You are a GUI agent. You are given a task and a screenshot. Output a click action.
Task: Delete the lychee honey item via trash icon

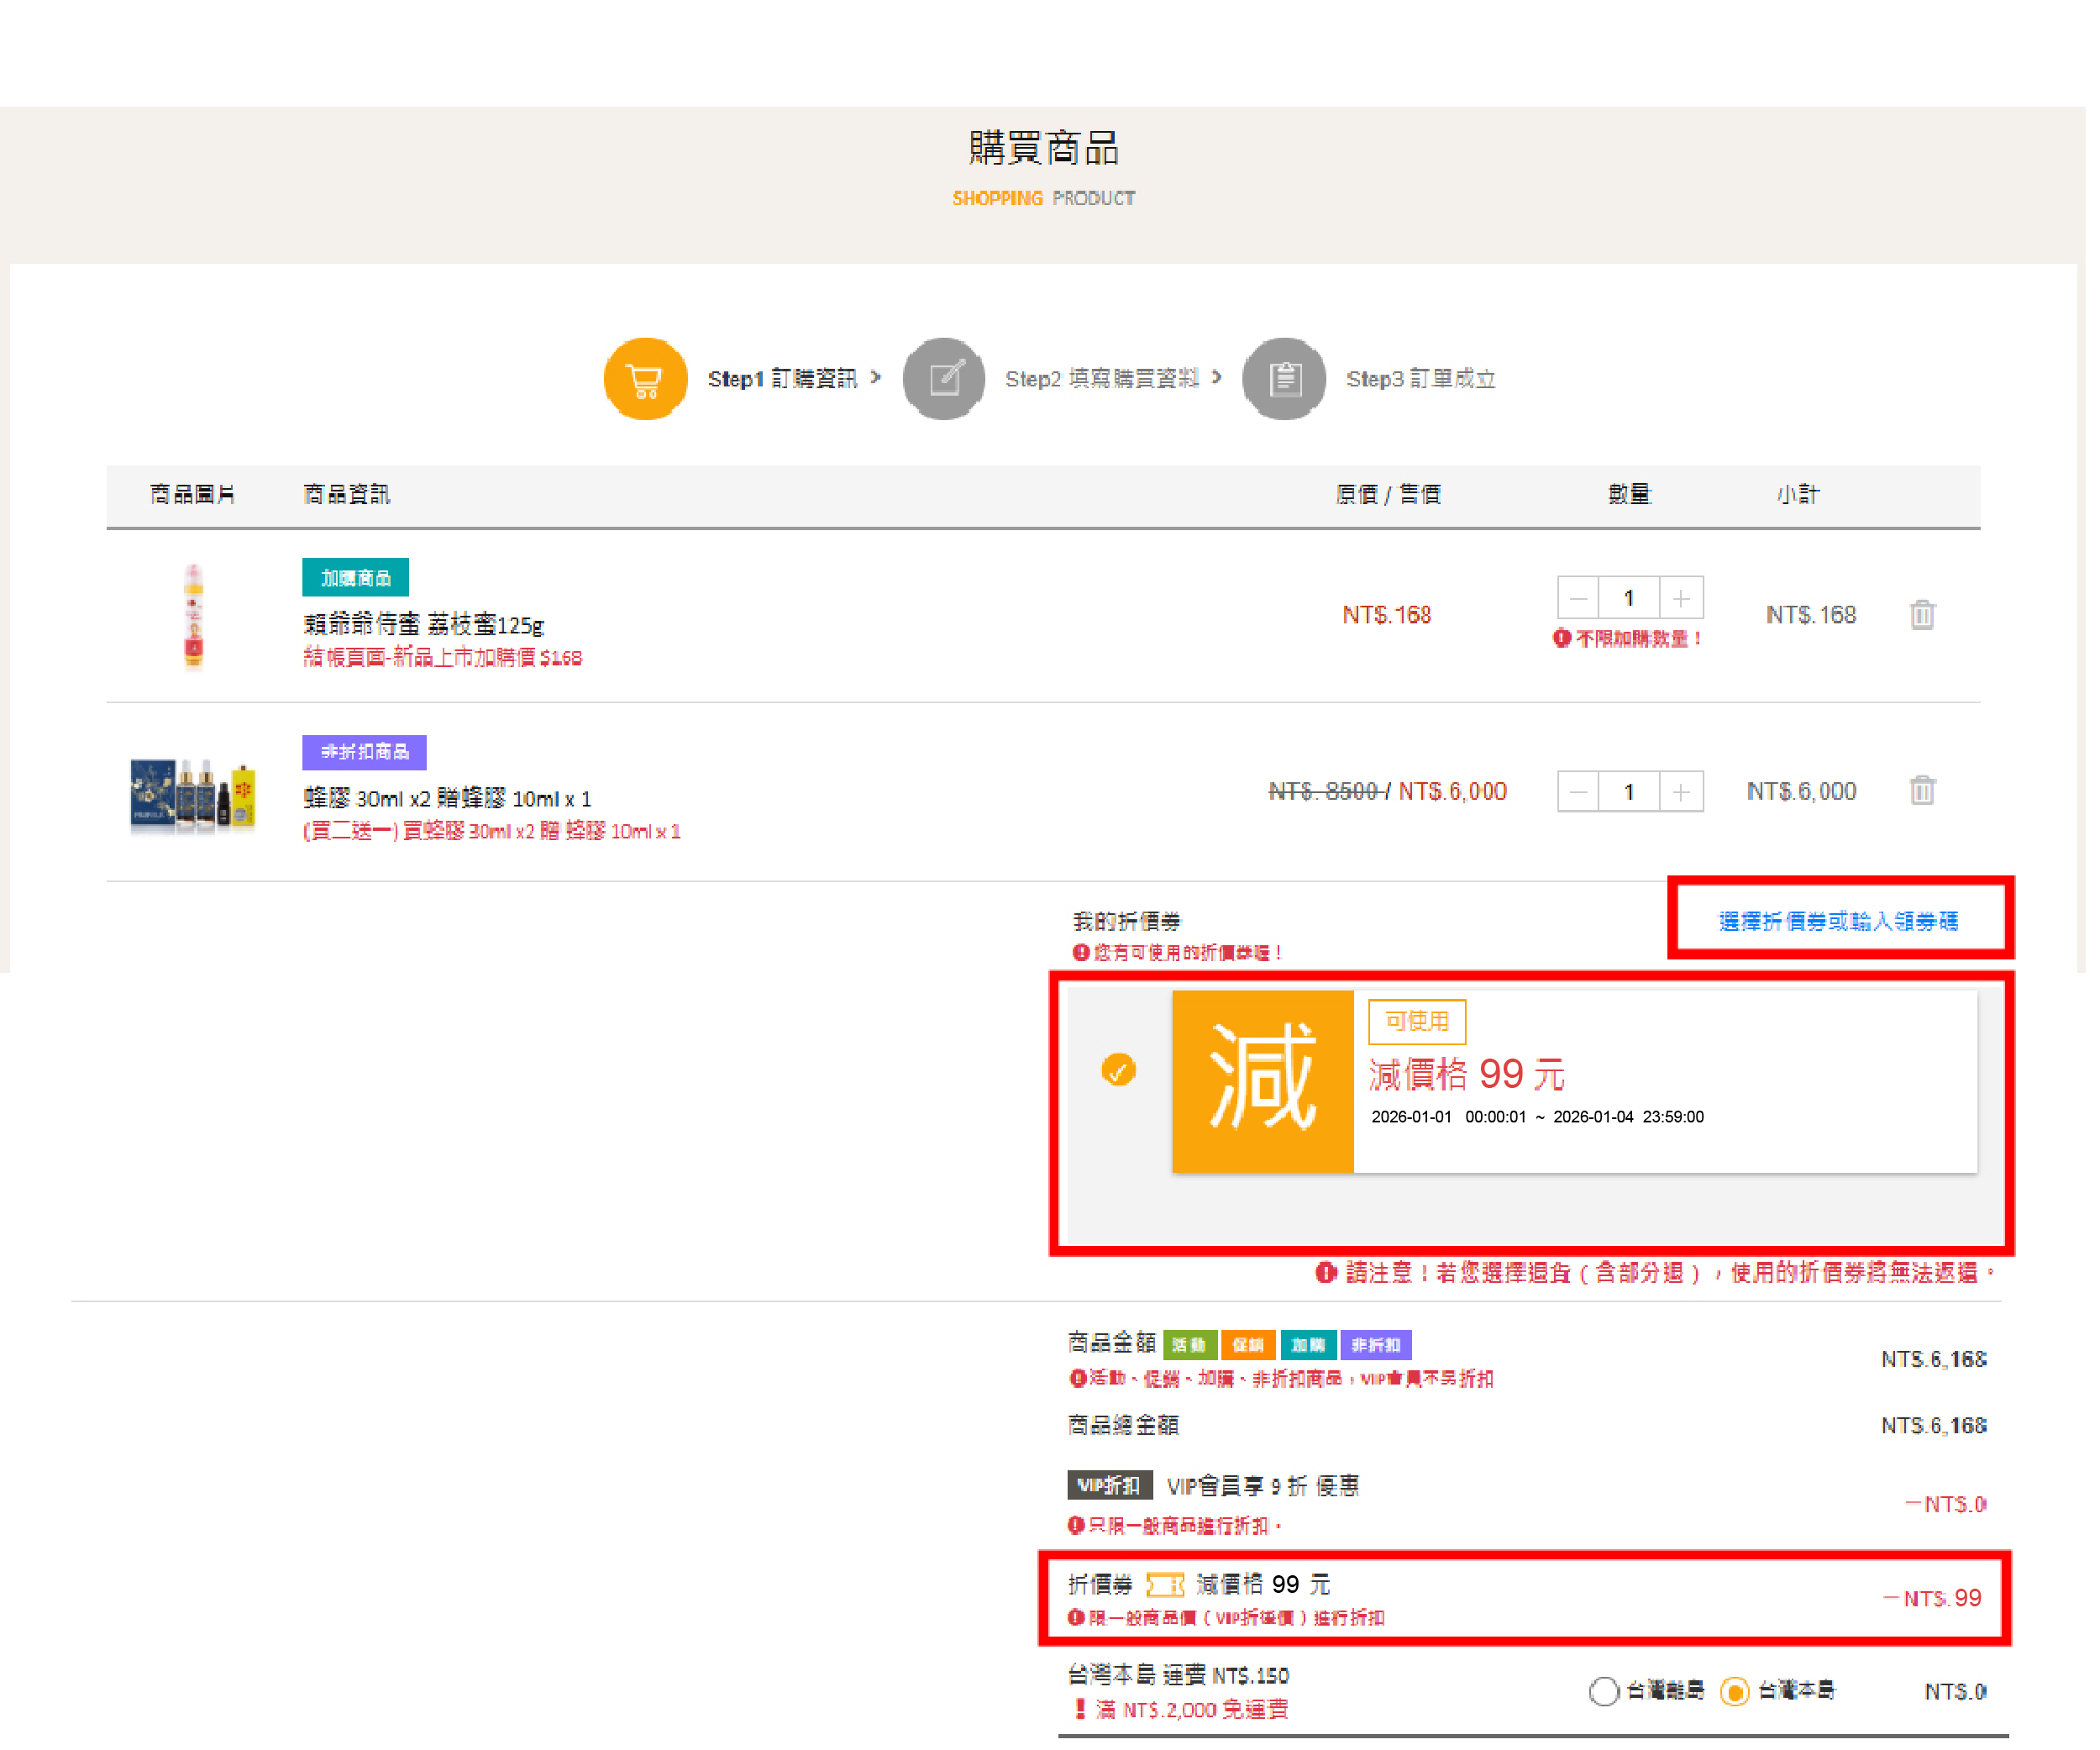click(1921, 614)
